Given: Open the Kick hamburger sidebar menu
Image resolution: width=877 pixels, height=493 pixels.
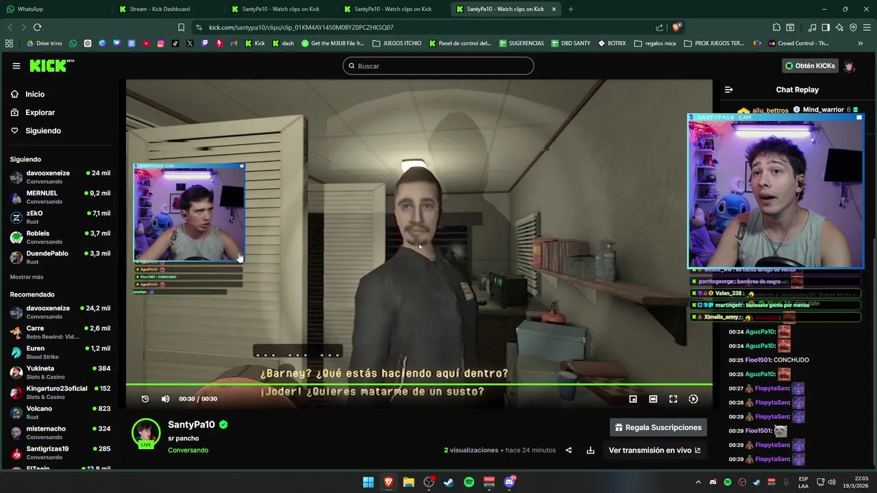Looking at the screenshot, I should (x=16, y=66).
